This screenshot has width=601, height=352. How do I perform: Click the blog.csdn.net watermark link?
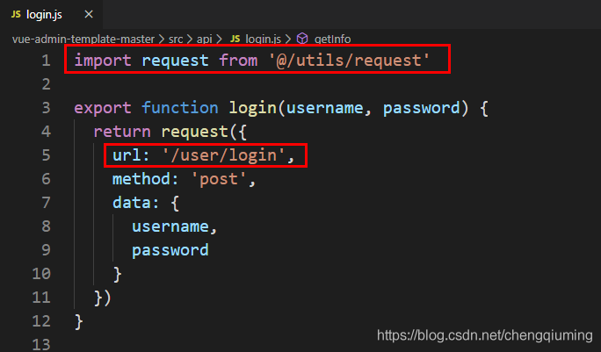[x=485, y=335]
